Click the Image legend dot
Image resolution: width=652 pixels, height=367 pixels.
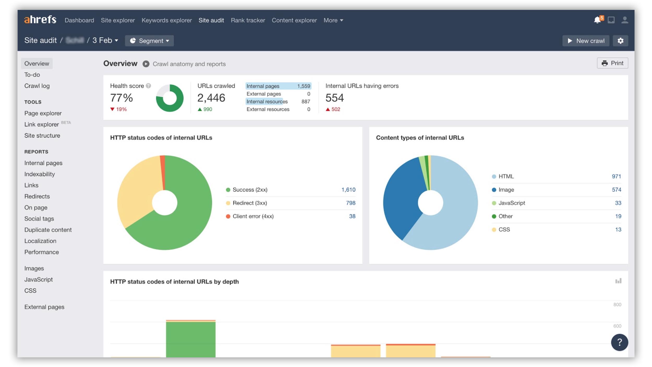click(x=494, y=190)
